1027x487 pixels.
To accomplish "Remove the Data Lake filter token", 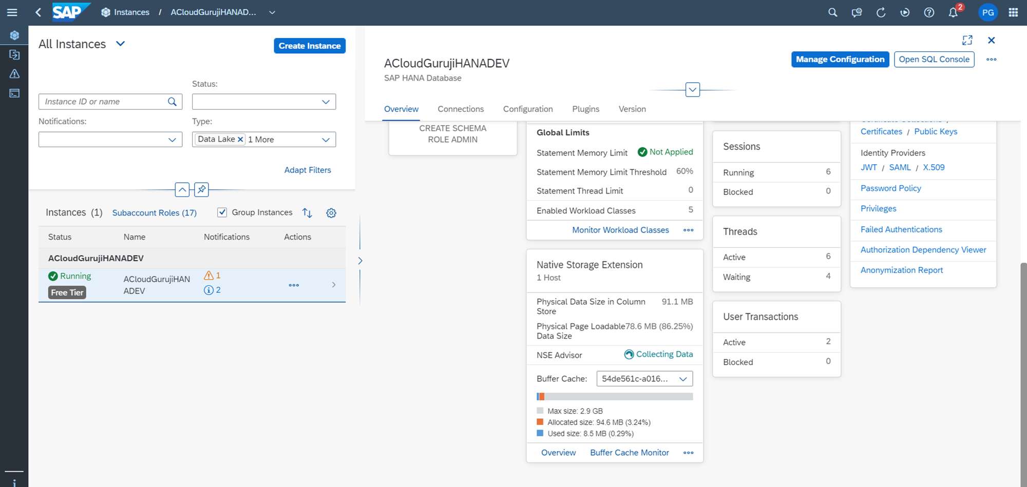I will pyautogui.click(x=240, y=140).
